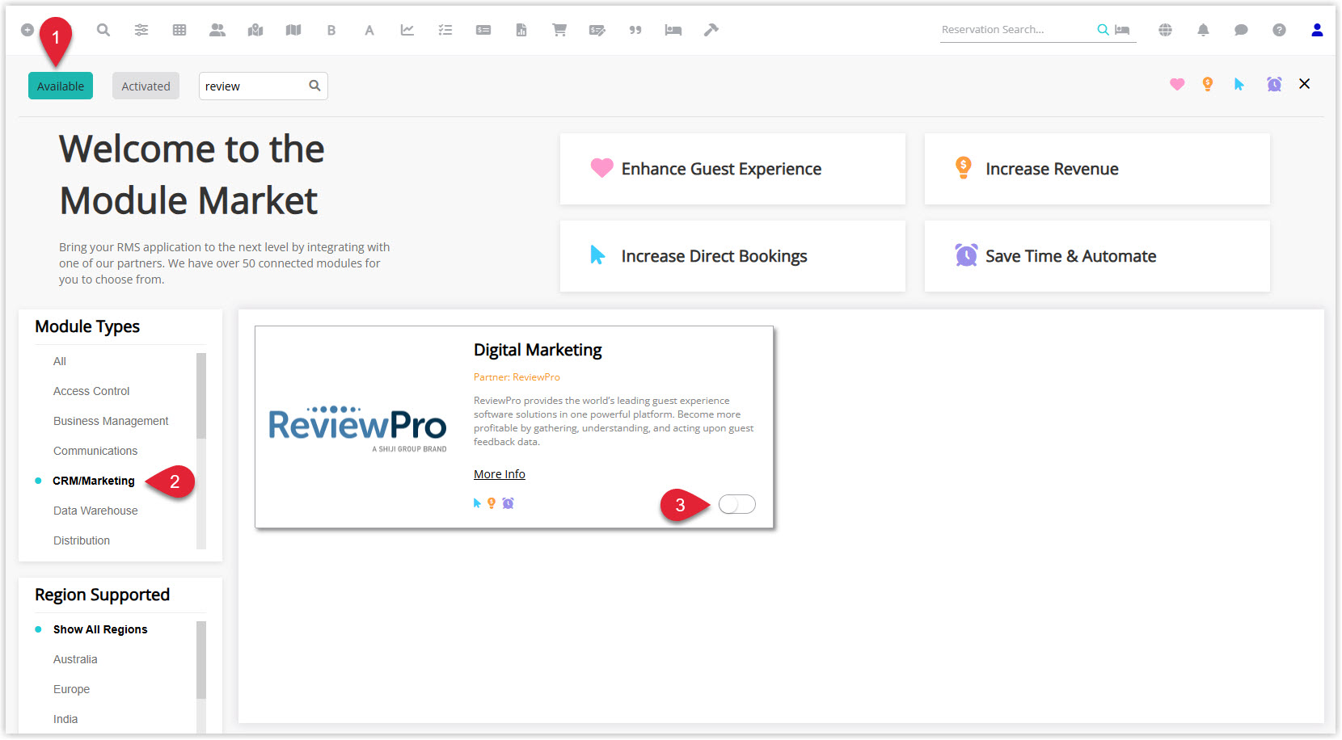Open the guests people icon in toolbar
The height and width of the screenshot is (740, 1342).
[x=217, y=30]
